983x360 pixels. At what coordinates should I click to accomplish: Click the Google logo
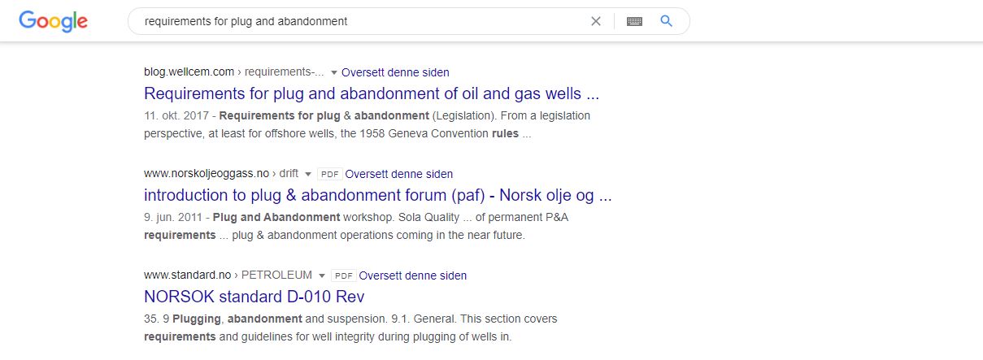pos(53,22)
